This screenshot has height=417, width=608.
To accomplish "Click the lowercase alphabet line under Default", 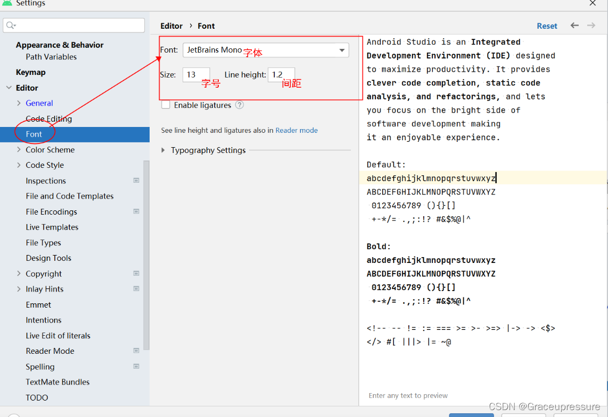I will coord(431,178).
